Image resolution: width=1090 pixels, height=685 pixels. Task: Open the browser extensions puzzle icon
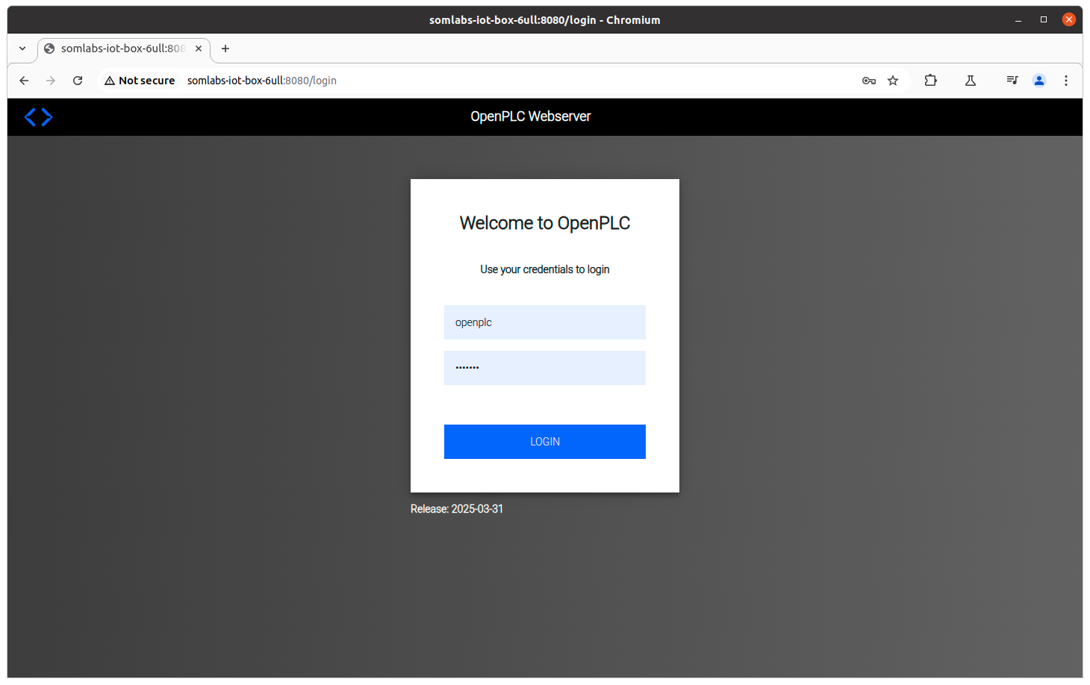click(x=930, y=81)
